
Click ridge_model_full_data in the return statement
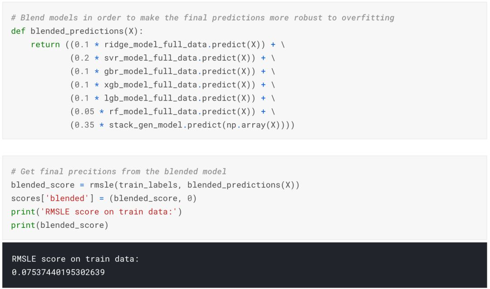click(155, 45)
